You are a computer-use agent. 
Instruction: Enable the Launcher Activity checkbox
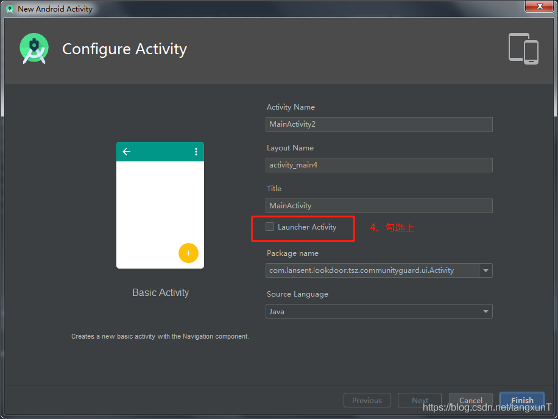coord(270,227)
